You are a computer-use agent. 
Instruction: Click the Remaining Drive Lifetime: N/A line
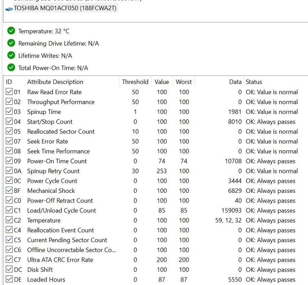tap(59, 44)
